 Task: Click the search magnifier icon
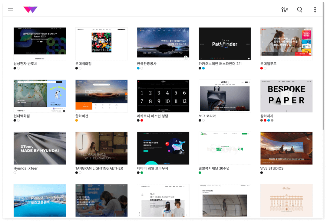pos(300,10)
